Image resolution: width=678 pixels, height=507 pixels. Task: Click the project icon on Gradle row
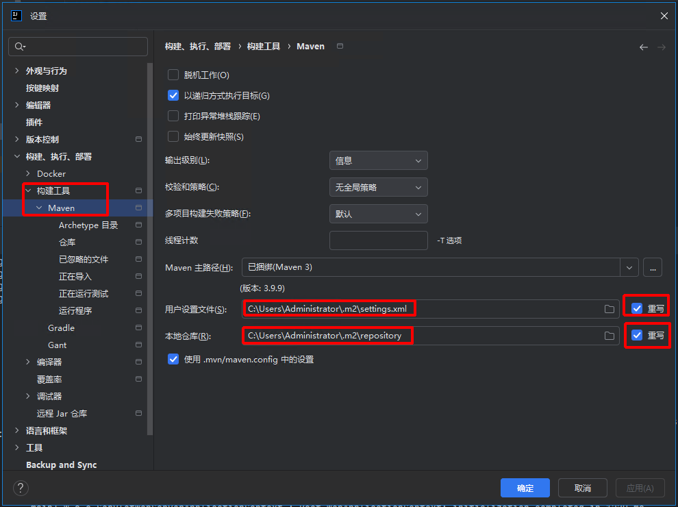coord(138,327)
